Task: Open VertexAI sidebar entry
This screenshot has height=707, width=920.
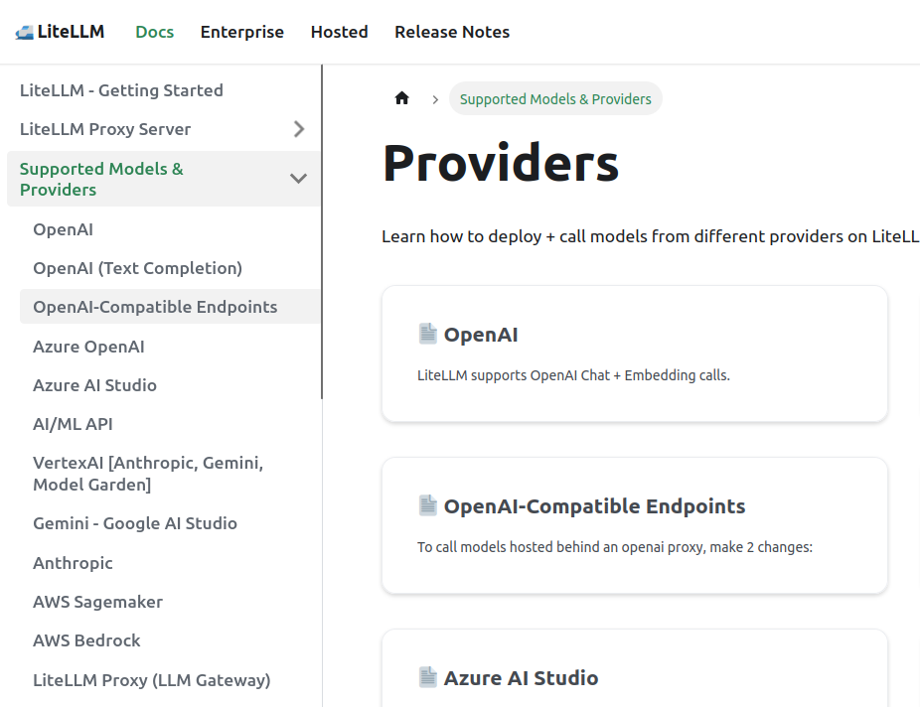Action: [148, 474]
